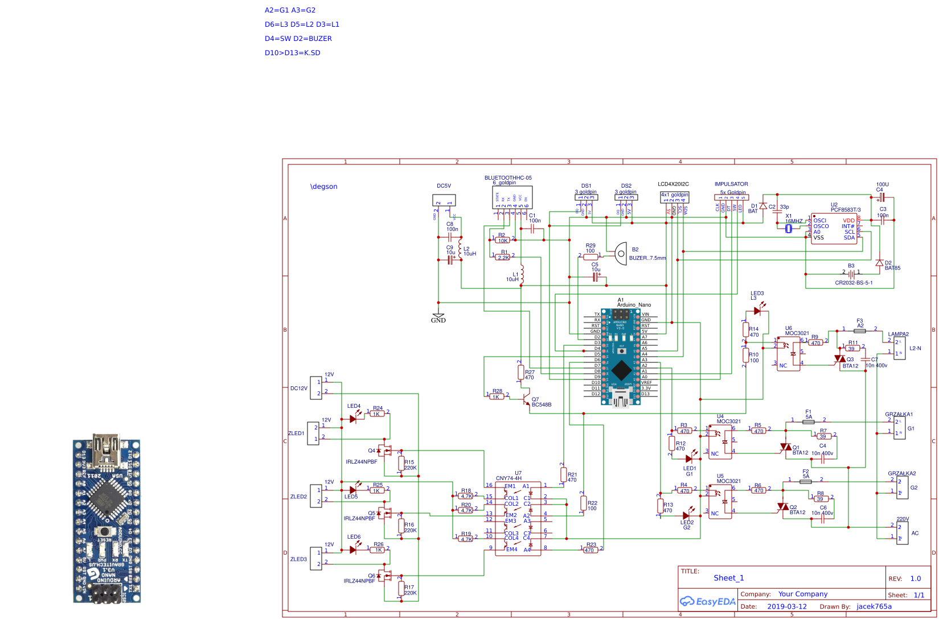Click the GND ground symbol
Viewport: 943px width, 624px height.
[x=438, y=316]
